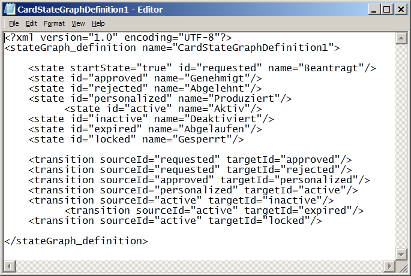Open the File menu
411x276 pixels.
pyautogui.click(x=14, y=23)
